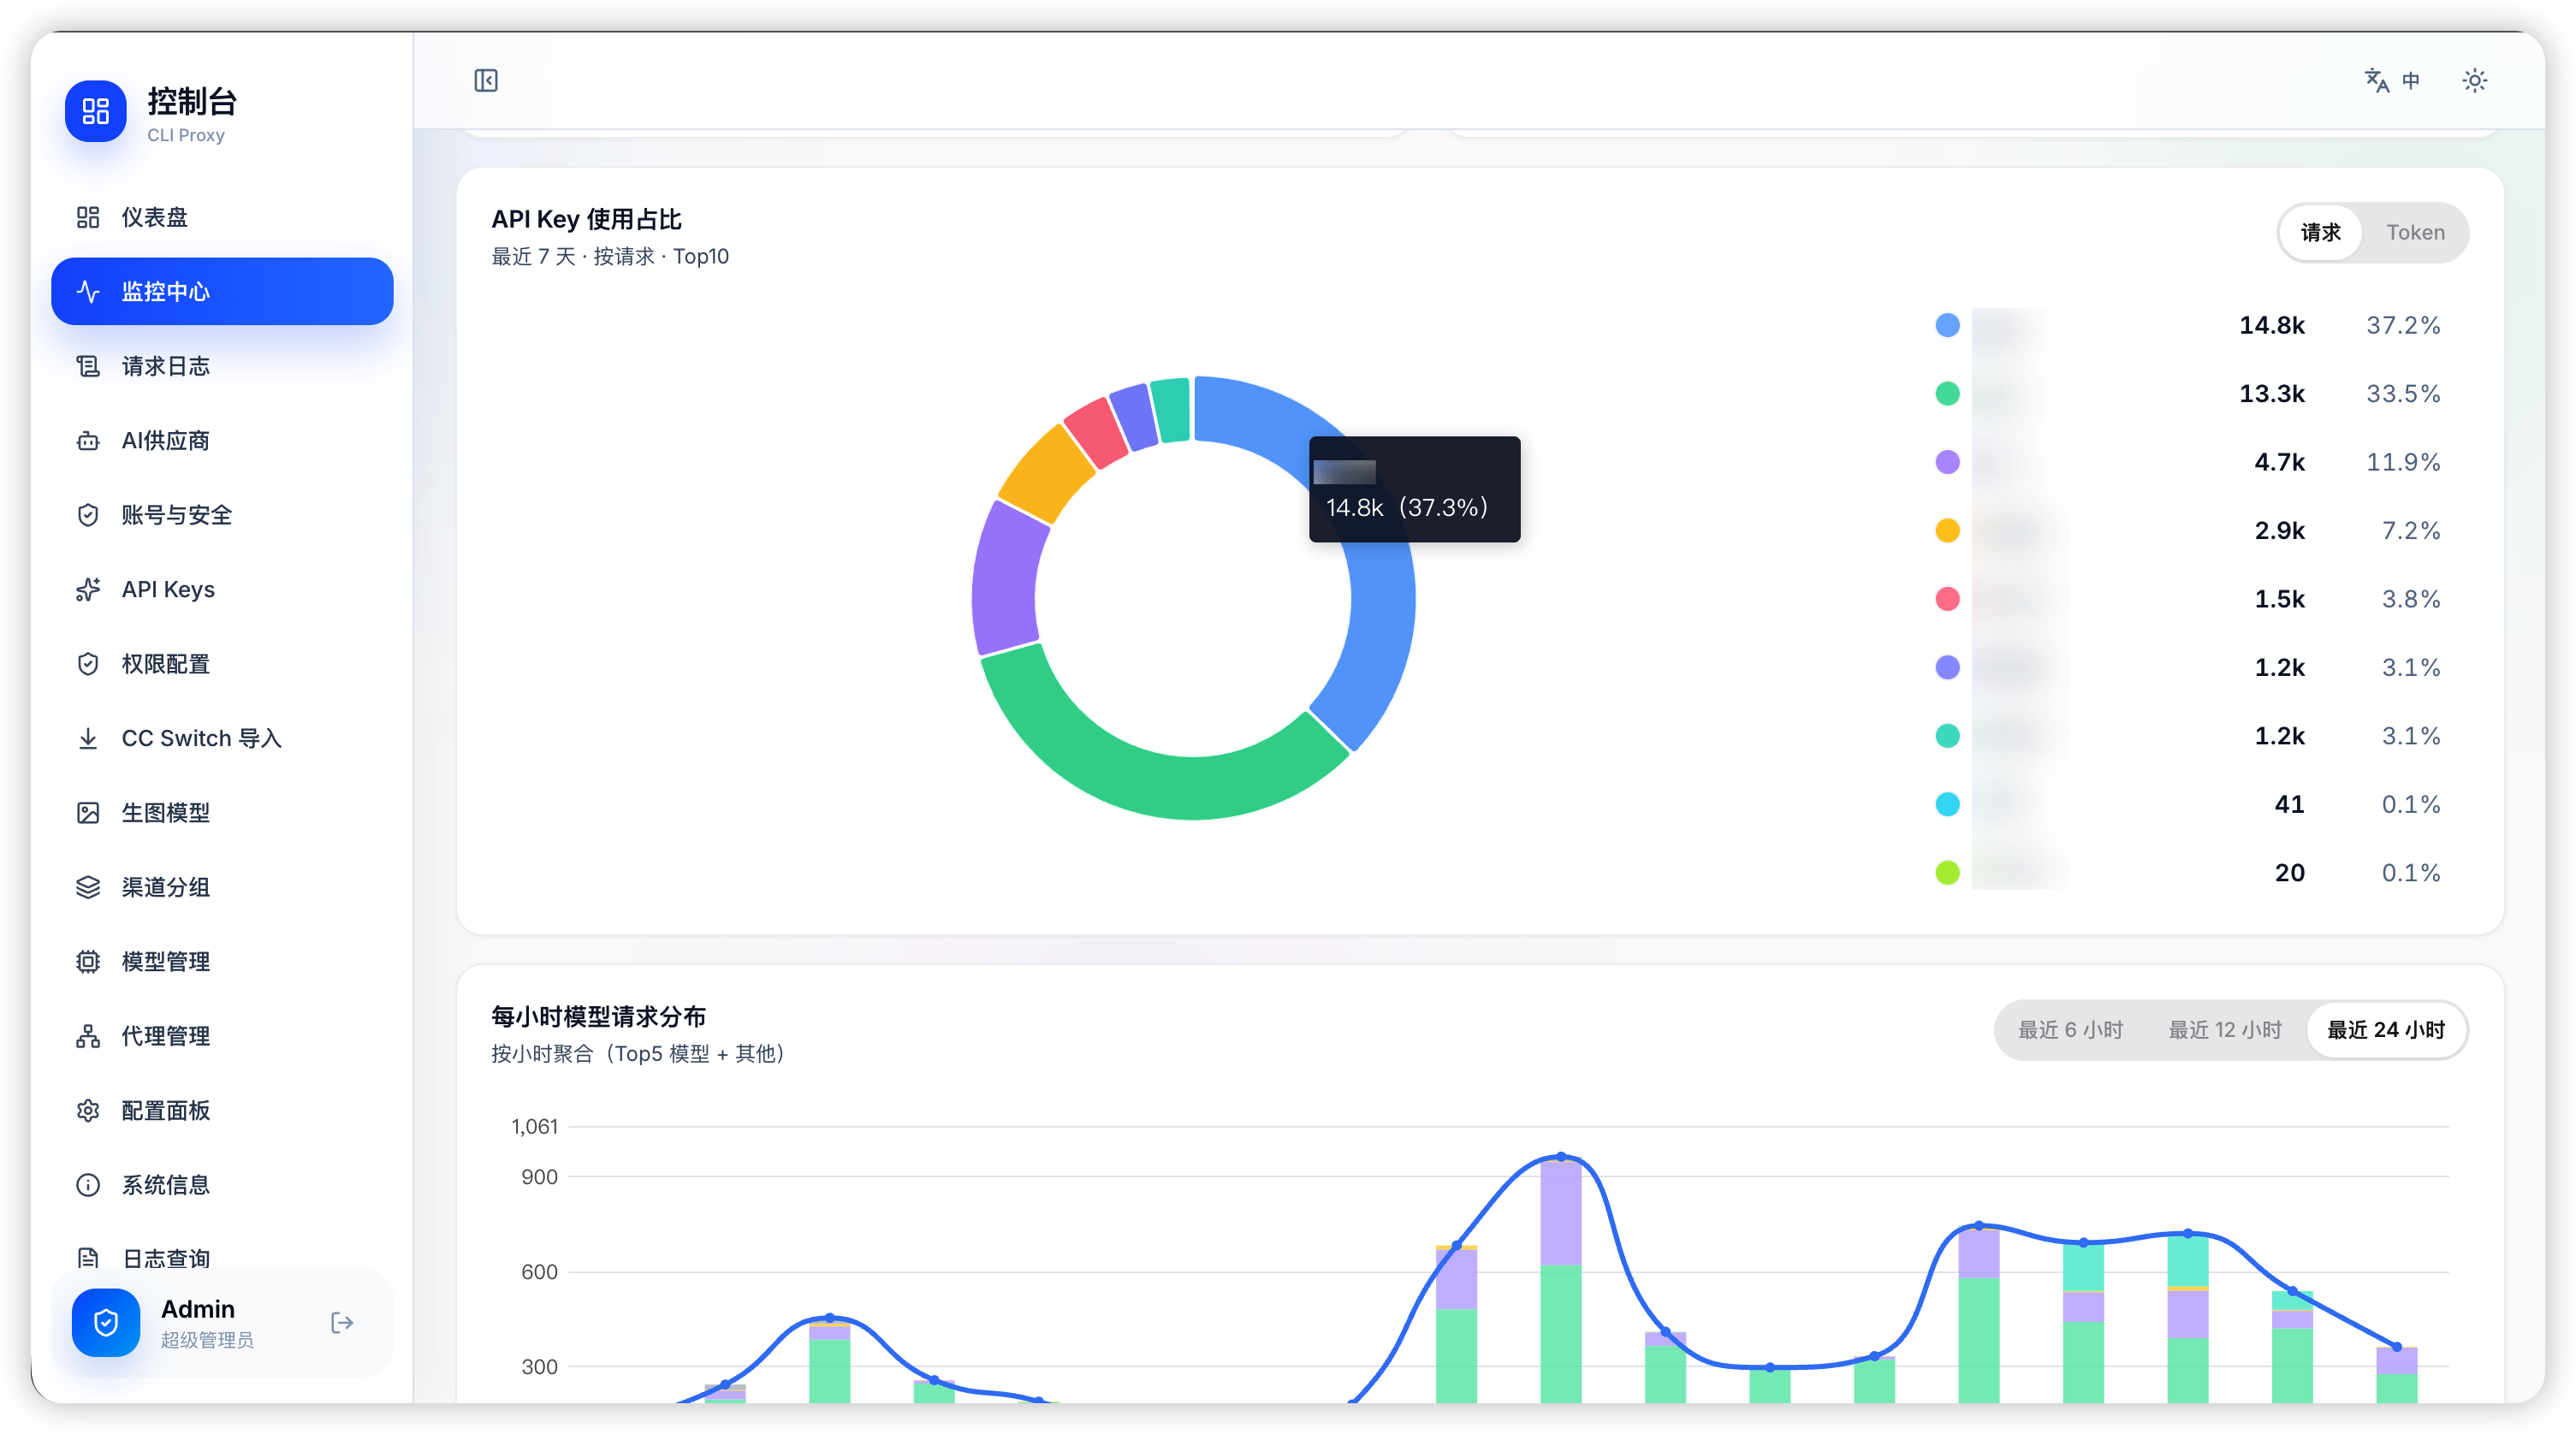2576x1434 pixels.
Task: View the 系统信息 page
Action: tap(222, 1185)
